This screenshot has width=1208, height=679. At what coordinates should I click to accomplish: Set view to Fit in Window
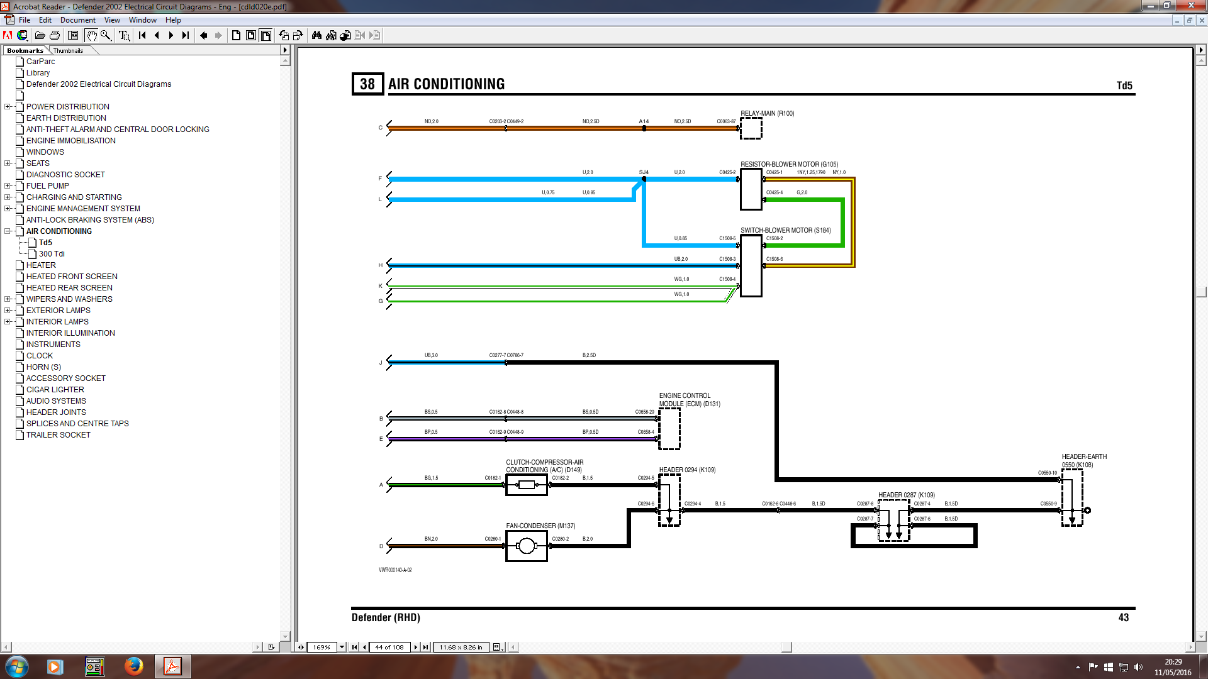251,35
